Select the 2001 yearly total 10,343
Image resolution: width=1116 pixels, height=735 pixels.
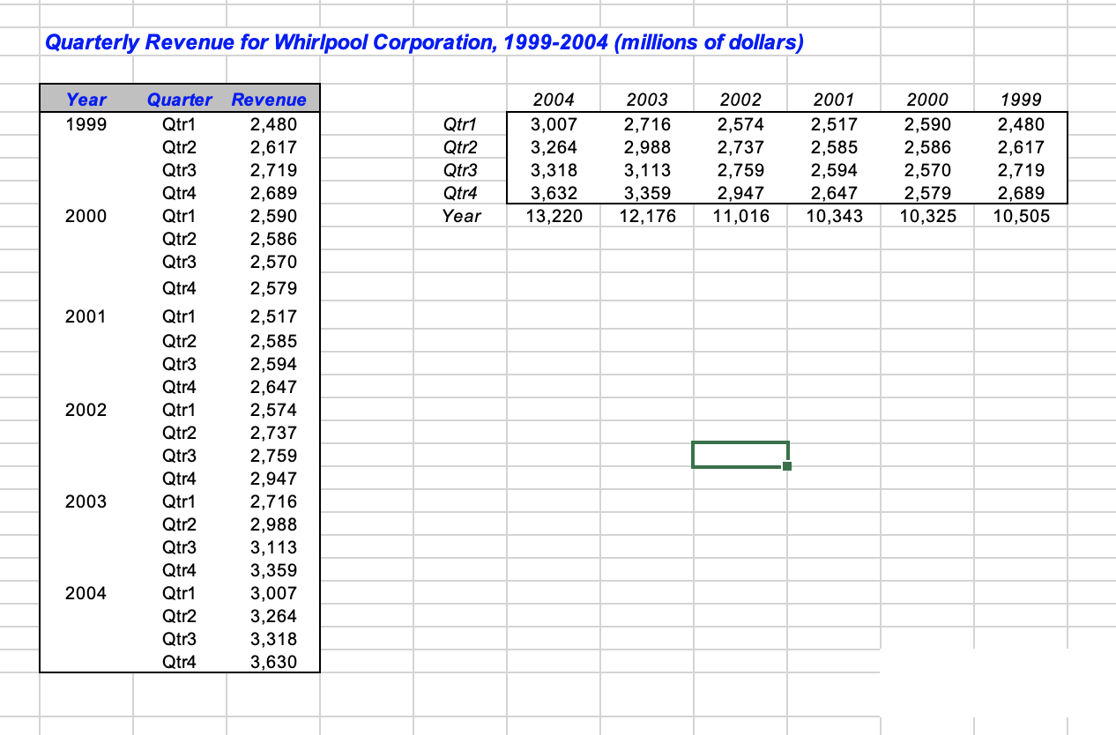834,215
